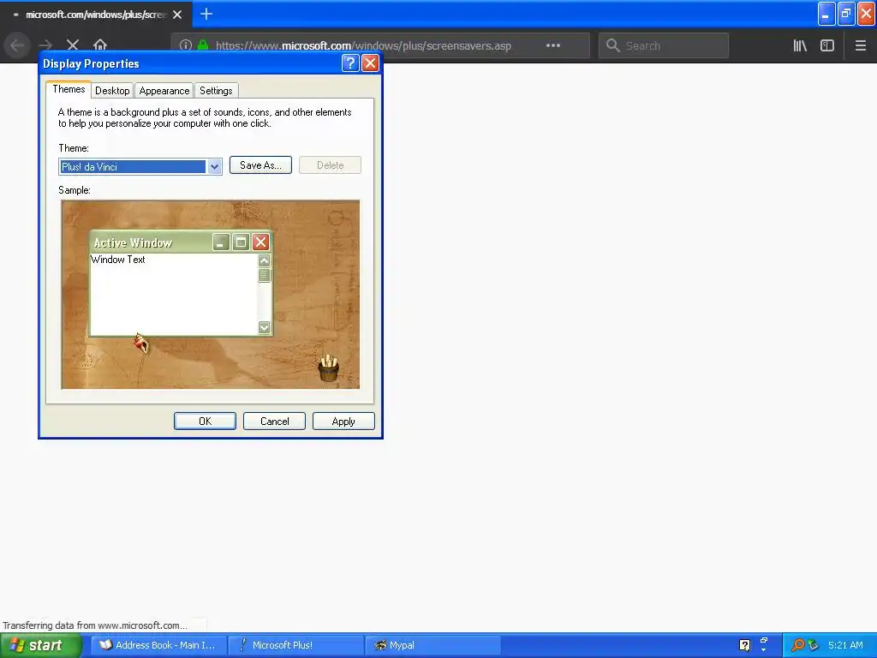Viewport: 877px width, 658px height.
Task: Open the Appearance tab
Action: pos(164,91)
